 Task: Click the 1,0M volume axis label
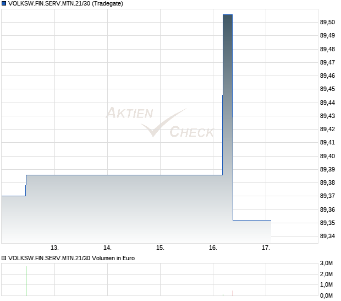[326, 284]
